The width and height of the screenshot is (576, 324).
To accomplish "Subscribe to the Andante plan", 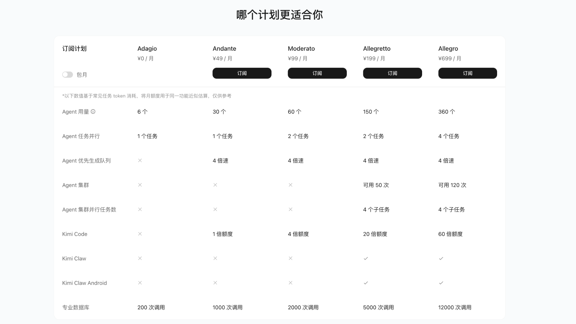I will coord(242,73).
